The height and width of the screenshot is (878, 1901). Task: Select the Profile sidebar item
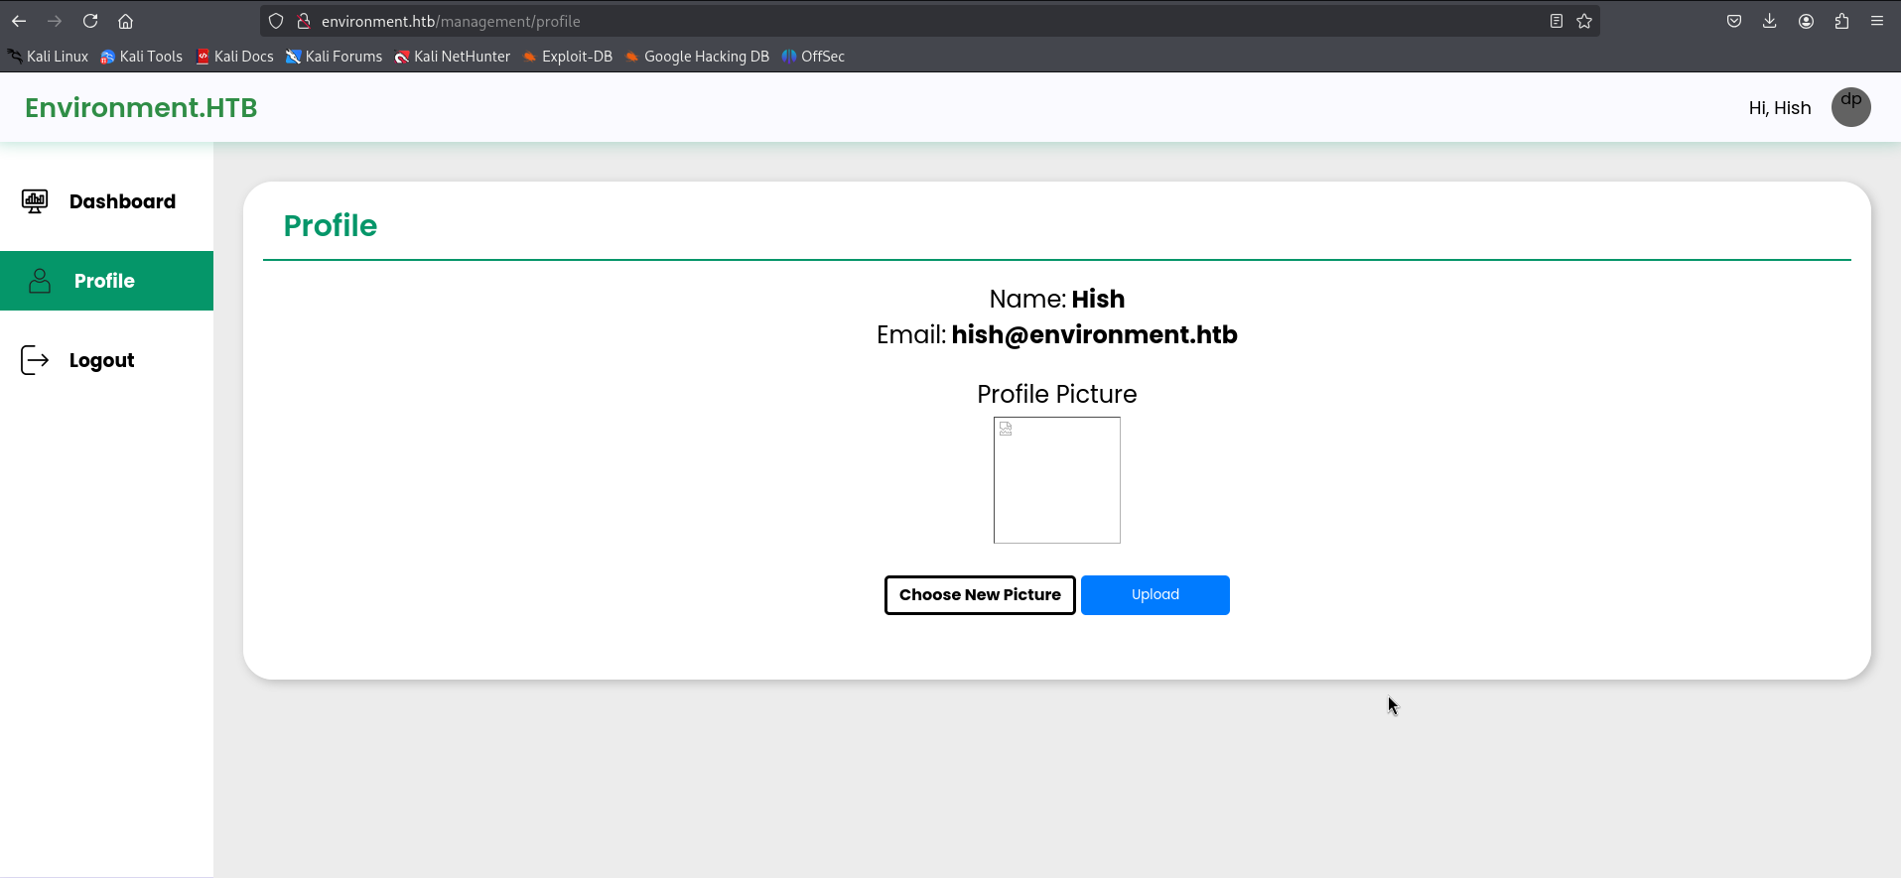pos(106,281)
